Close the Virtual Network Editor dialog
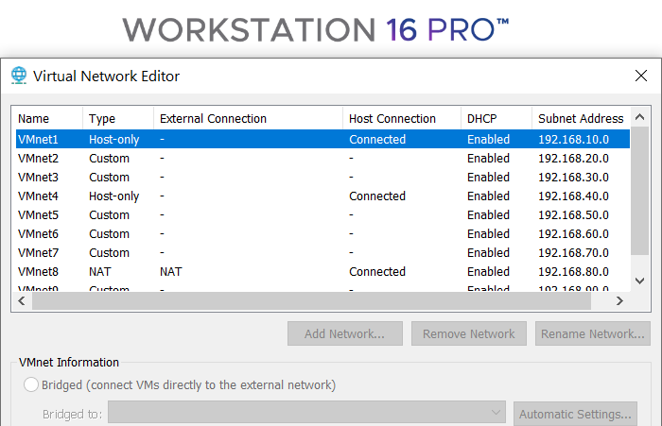This screenshot has height=426, width=662. [641, 76]
